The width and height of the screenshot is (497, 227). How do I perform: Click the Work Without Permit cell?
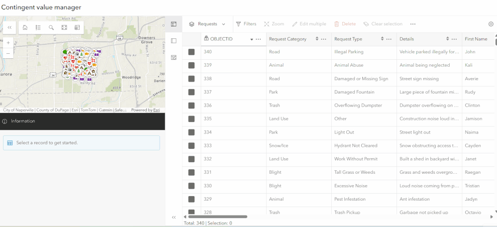tap(364, 159)
